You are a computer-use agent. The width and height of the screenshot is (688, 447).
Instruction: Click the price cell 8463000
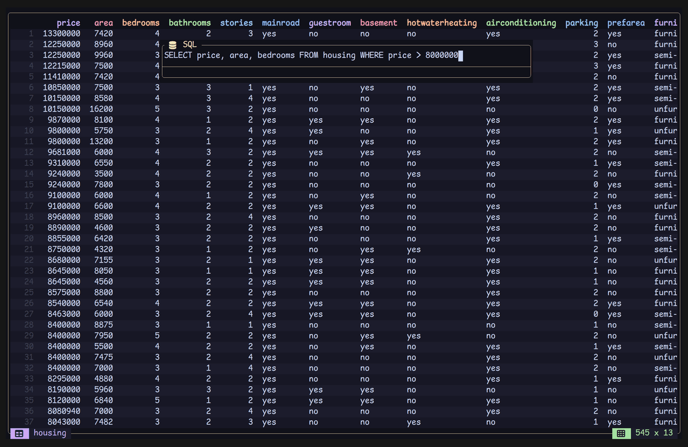(64, 314)
